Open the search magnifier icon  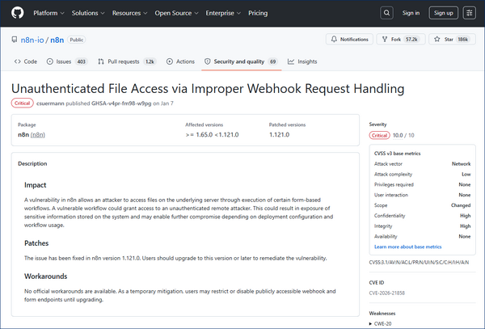click(387, 13)
